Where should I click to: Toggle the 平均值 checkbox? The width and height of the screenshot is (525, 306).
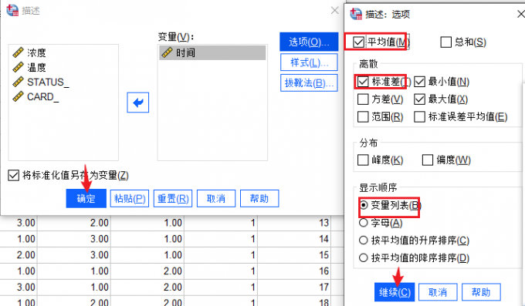[358, 42]
